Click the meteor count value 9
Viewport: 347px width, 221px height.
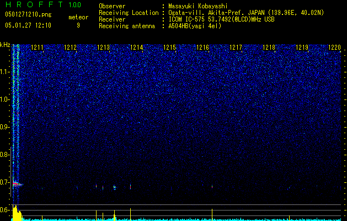point(78,25)
